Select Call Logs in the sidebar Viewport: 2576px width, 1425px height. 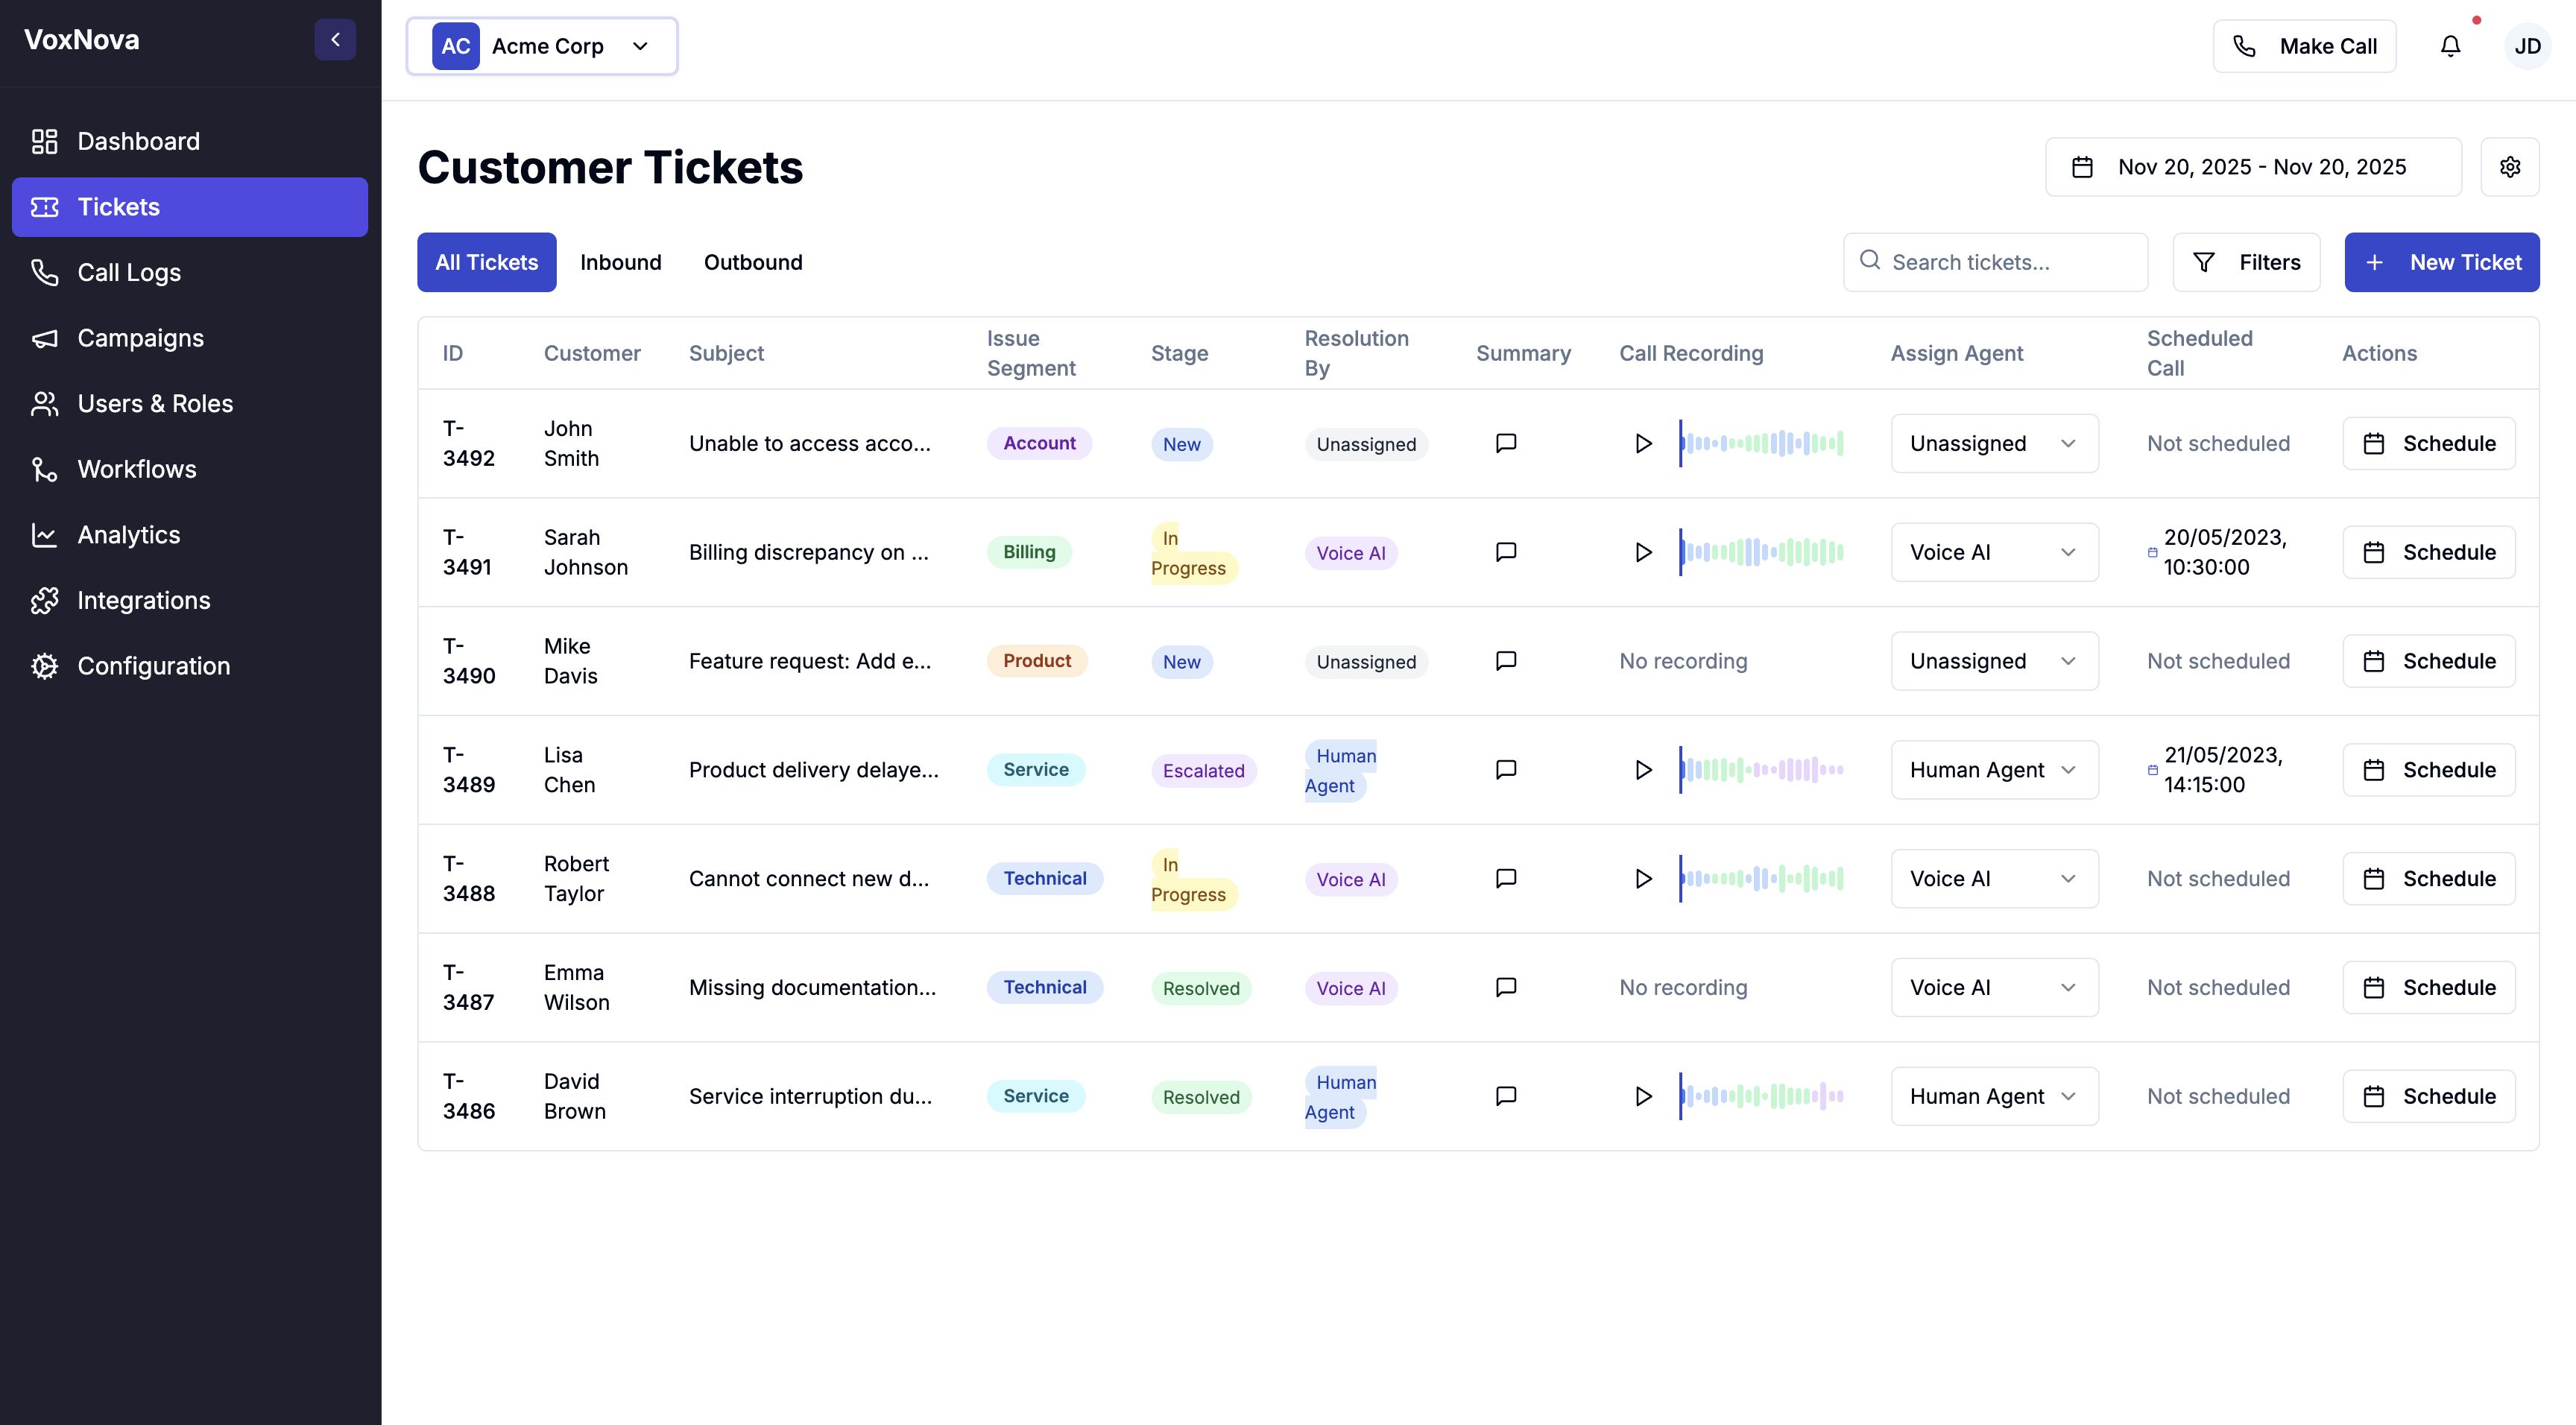(x=129, y=272)
